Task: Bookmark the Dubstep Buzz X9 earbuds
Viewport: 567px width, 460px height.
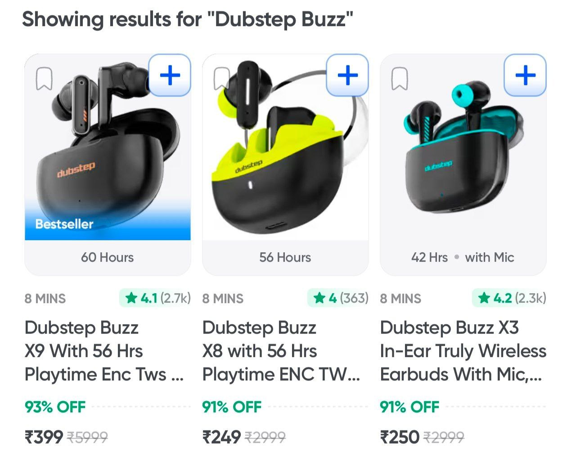Action: point(44,79)
